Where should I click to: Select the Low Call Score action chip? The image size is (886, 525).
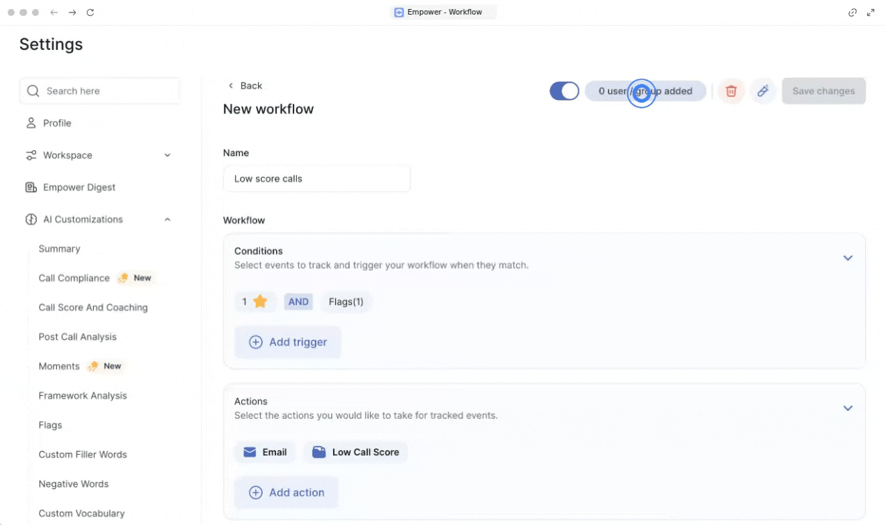click(x=355, y=452)
